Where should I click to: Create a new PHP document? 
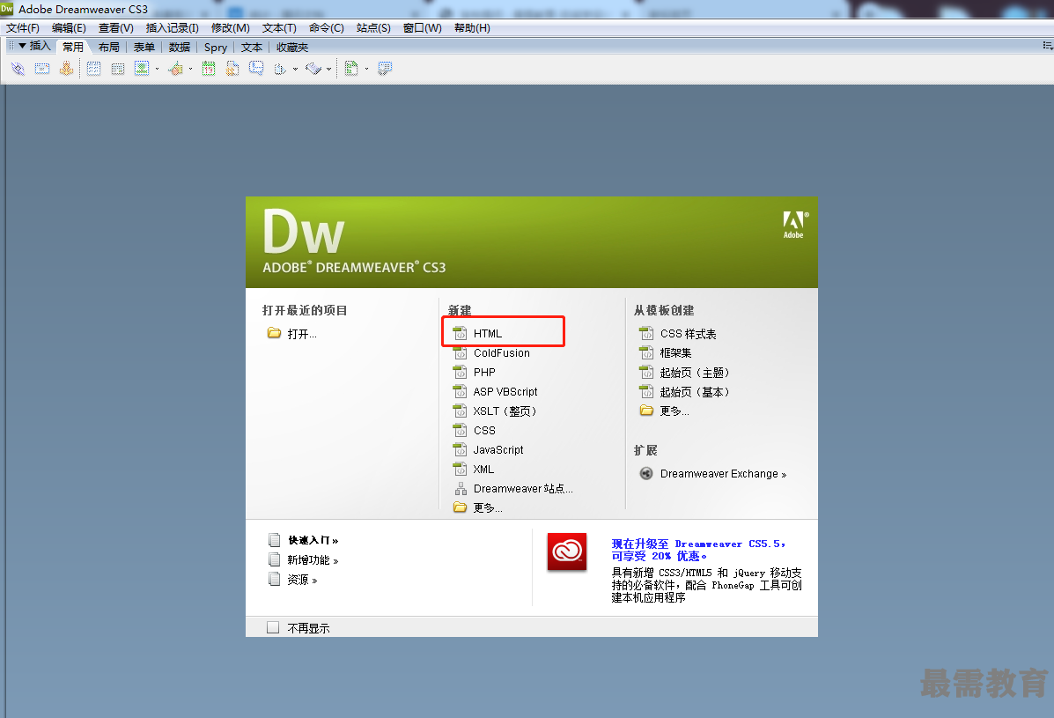[484, 373]
